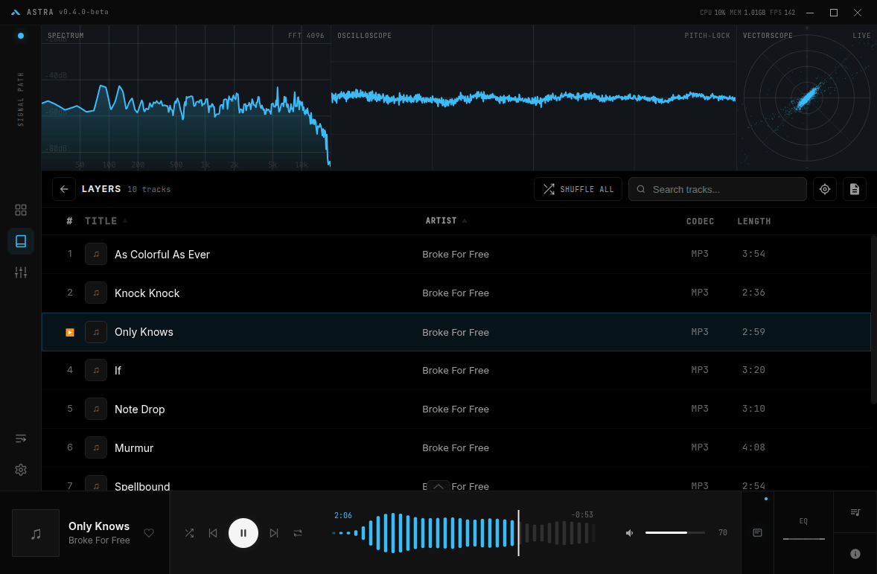877x574 pixels.
Task: Go back using the arrow beside Layers
Action: coord(64,189)
